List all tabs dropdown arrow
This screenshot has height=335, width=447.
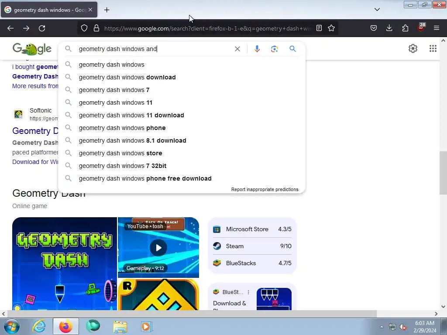point(377,10)
